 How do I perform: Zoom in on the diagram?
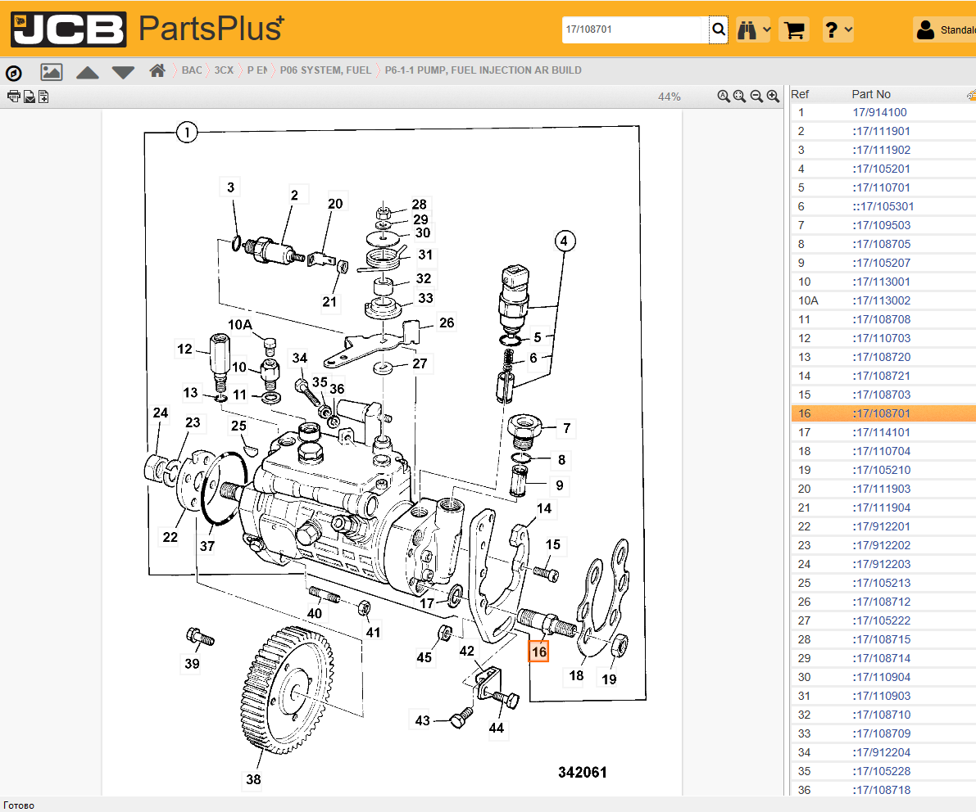coord(773,97)
